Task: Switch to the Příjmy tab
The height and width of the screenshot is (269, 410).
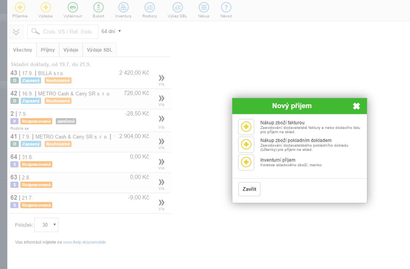Action: 48,50
